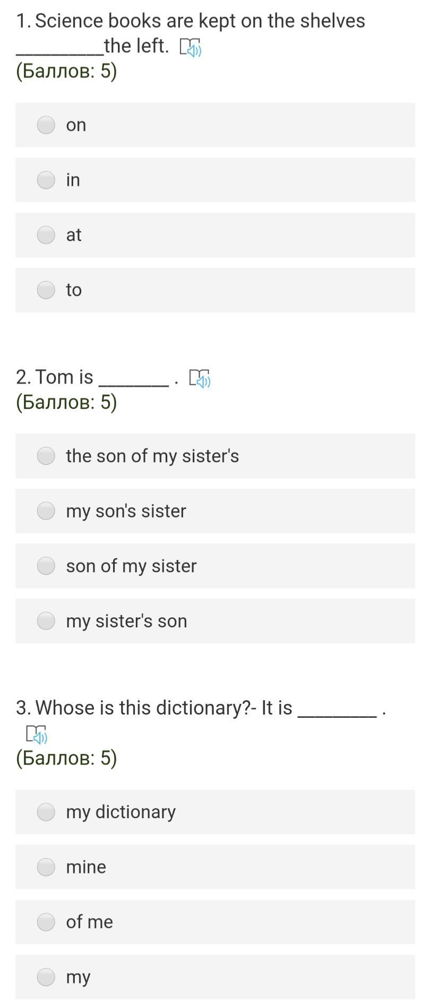Click the 'my sister's son' answer text
430x1002 pixels.
[x=126, y=621]
